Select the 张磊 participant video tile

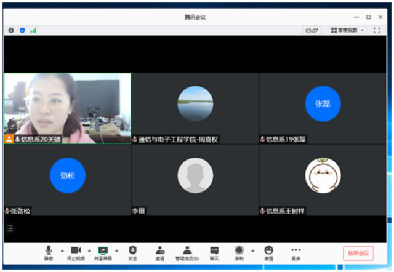pyautogui.click(x=323, y=108)
